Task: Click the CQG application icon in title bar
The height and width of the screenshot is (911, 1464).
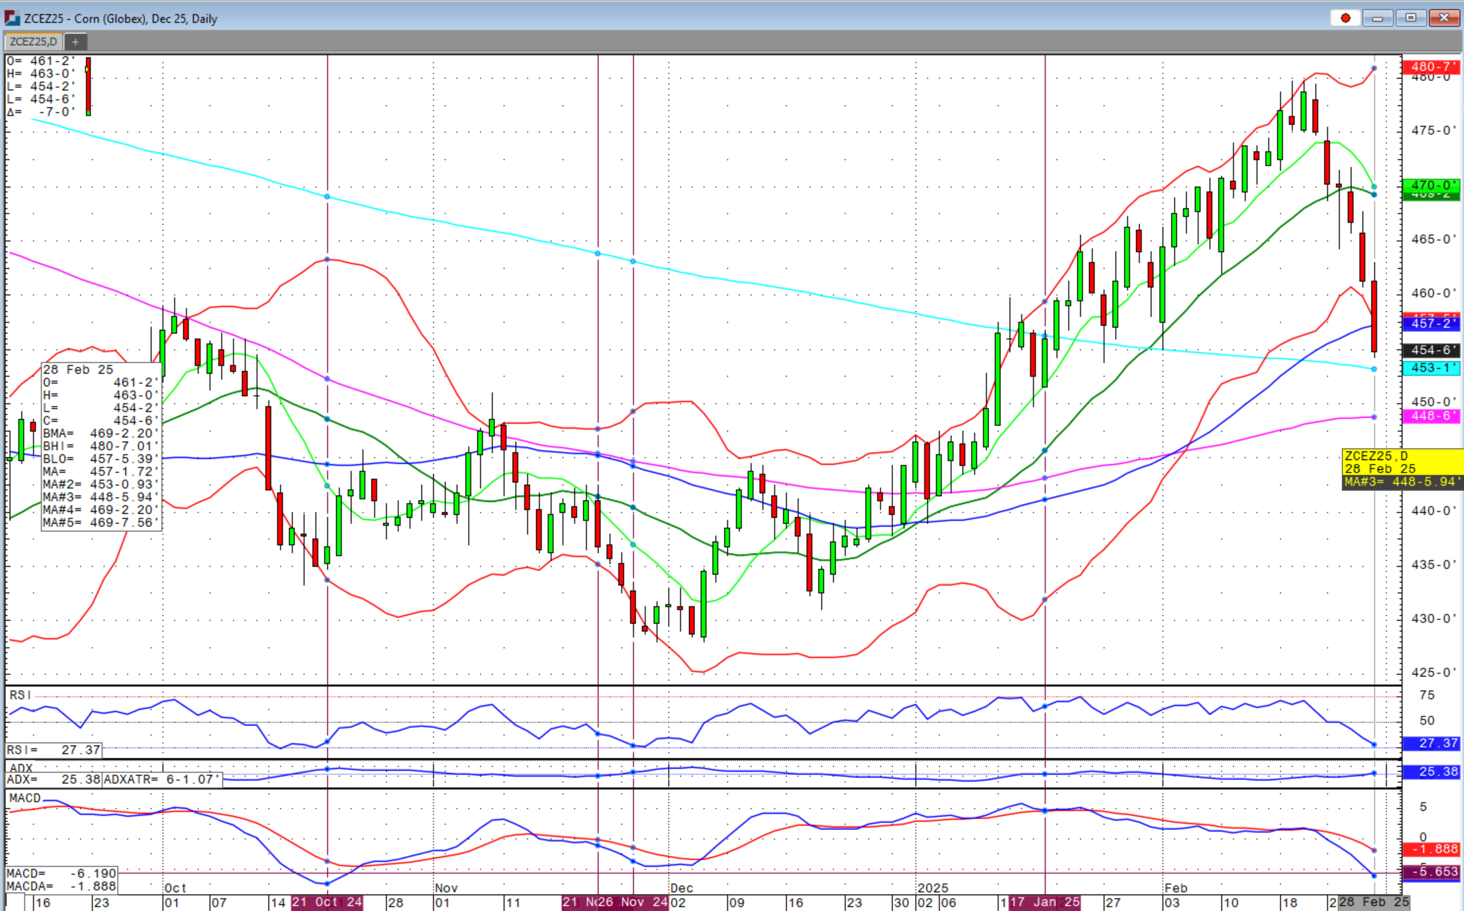Action: pyautogui.click(x=12, y=18)
